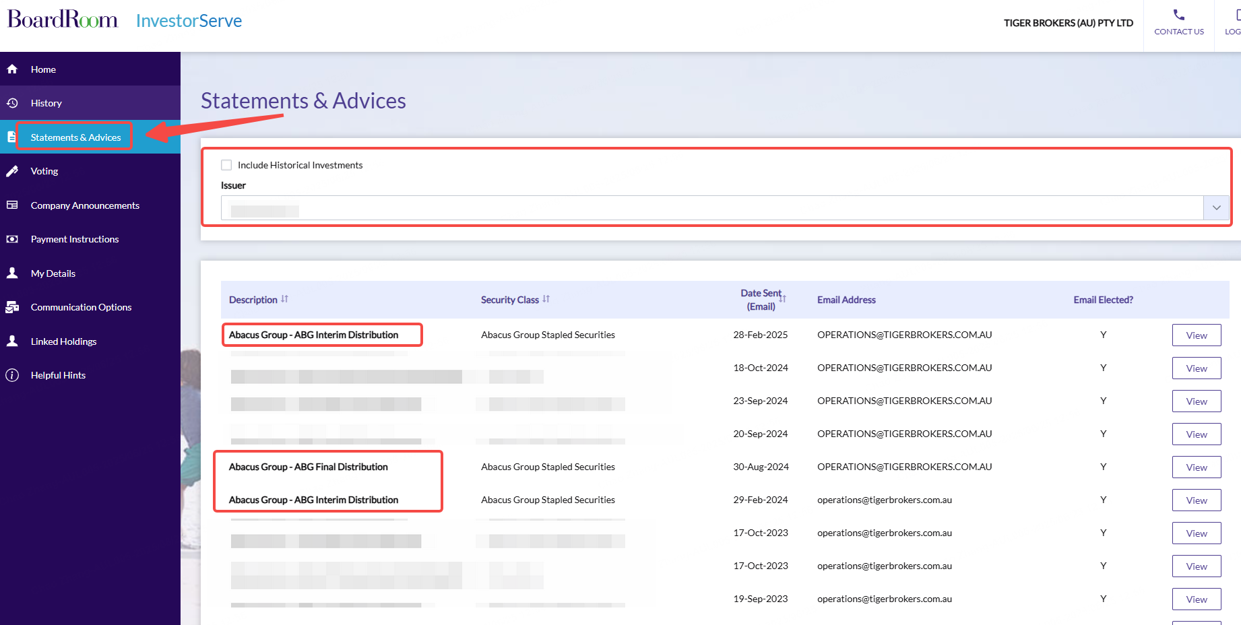Image resolution: width=1241 pixels, height=625 pixels.
Task: Click the Helpful Hints info icon
Action: pyautogui.click(x=12, y=375)
